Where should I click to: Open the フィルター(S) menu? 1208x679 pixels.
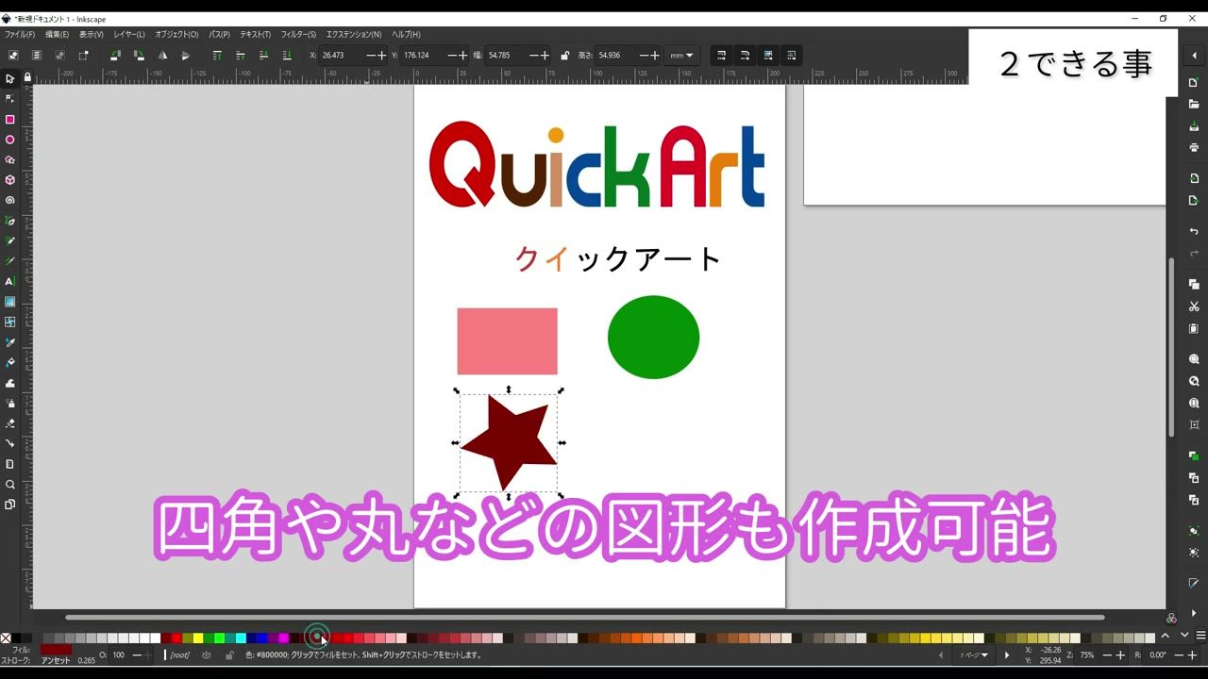(298, 34)
